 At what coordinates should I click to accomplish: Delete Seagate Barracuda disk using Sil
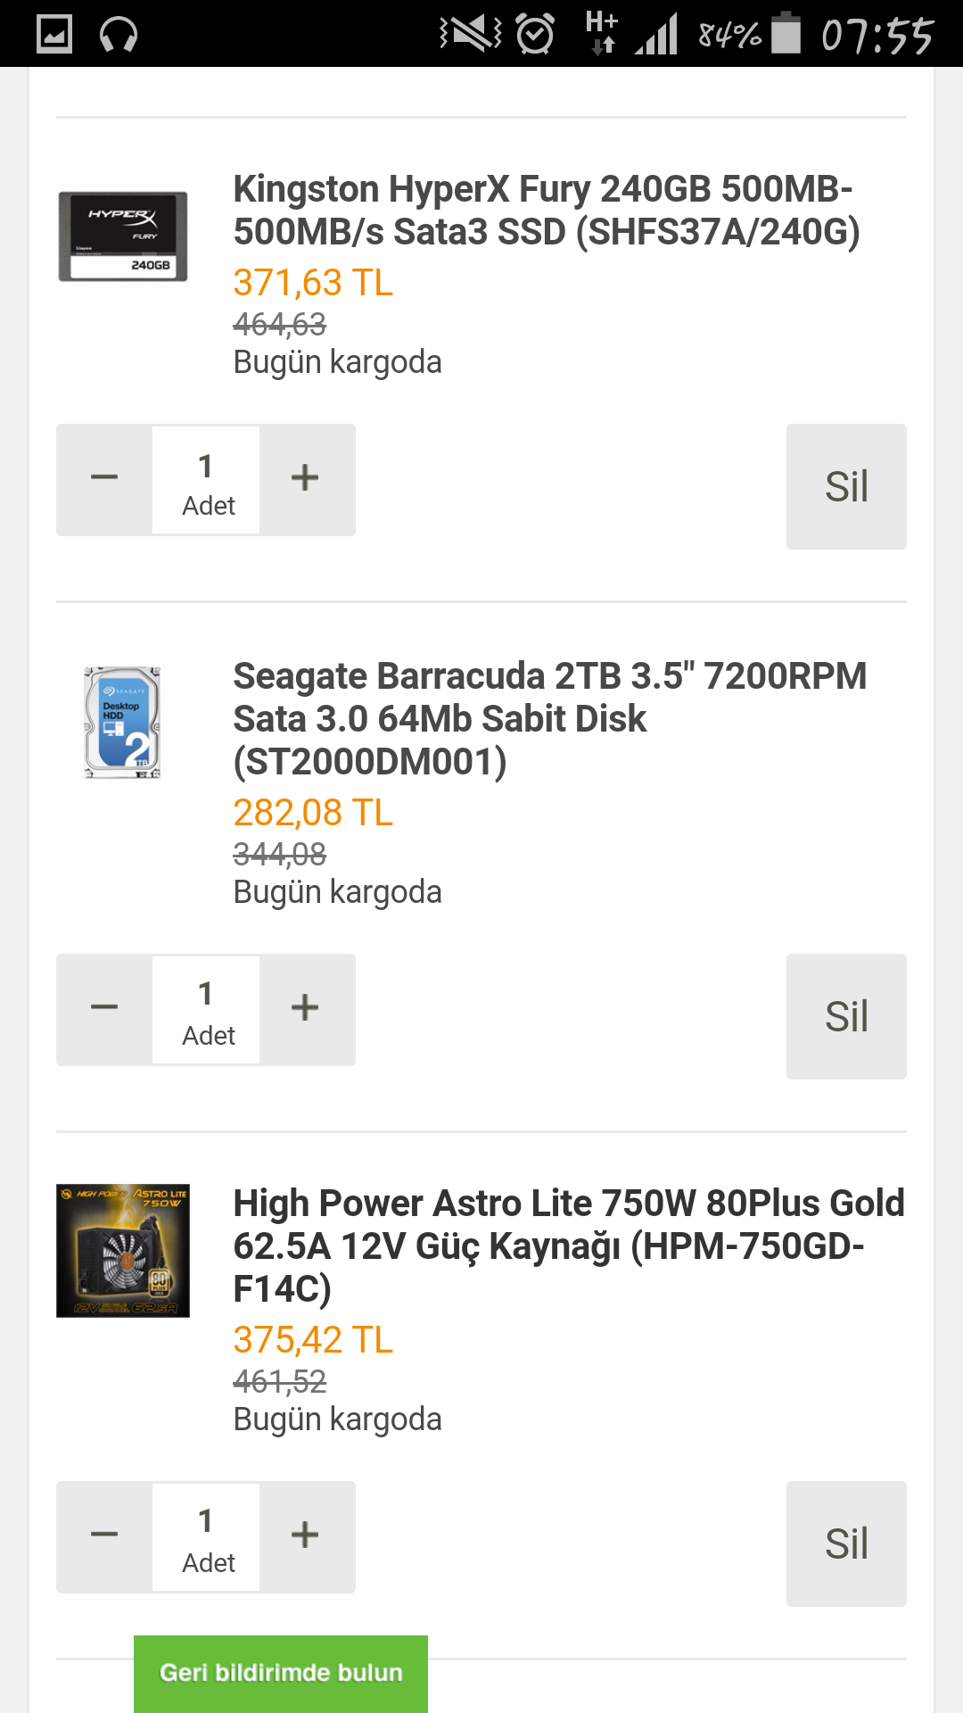(x=845, y=1016)
